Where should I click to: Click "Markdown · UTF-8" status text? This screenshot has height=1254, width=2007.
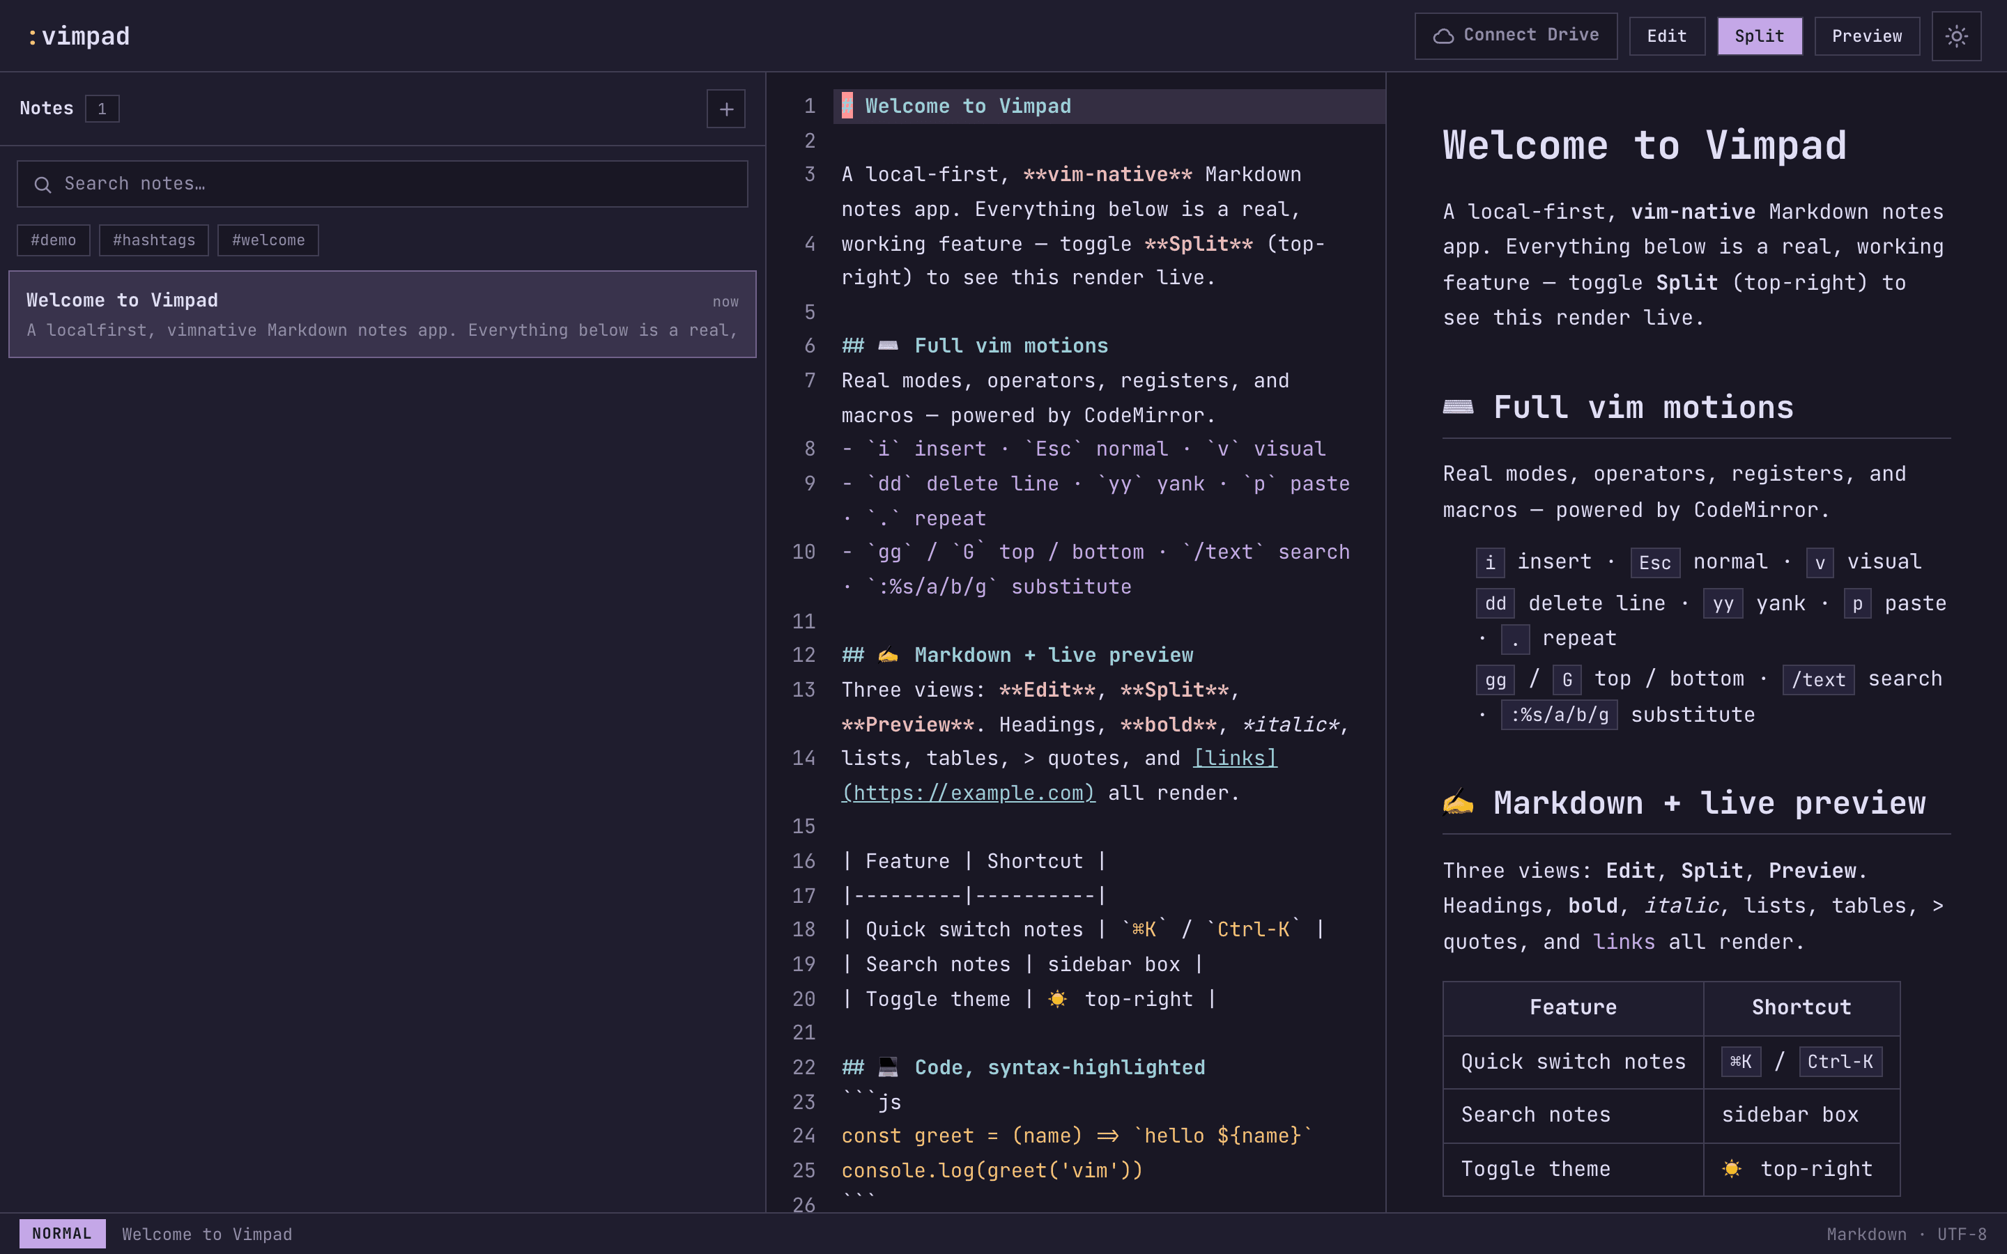(1906, 1234)
